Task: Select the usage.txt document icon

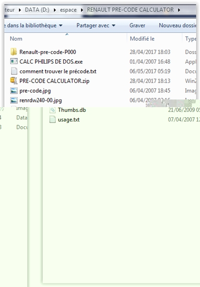Action: click(52, 120)
